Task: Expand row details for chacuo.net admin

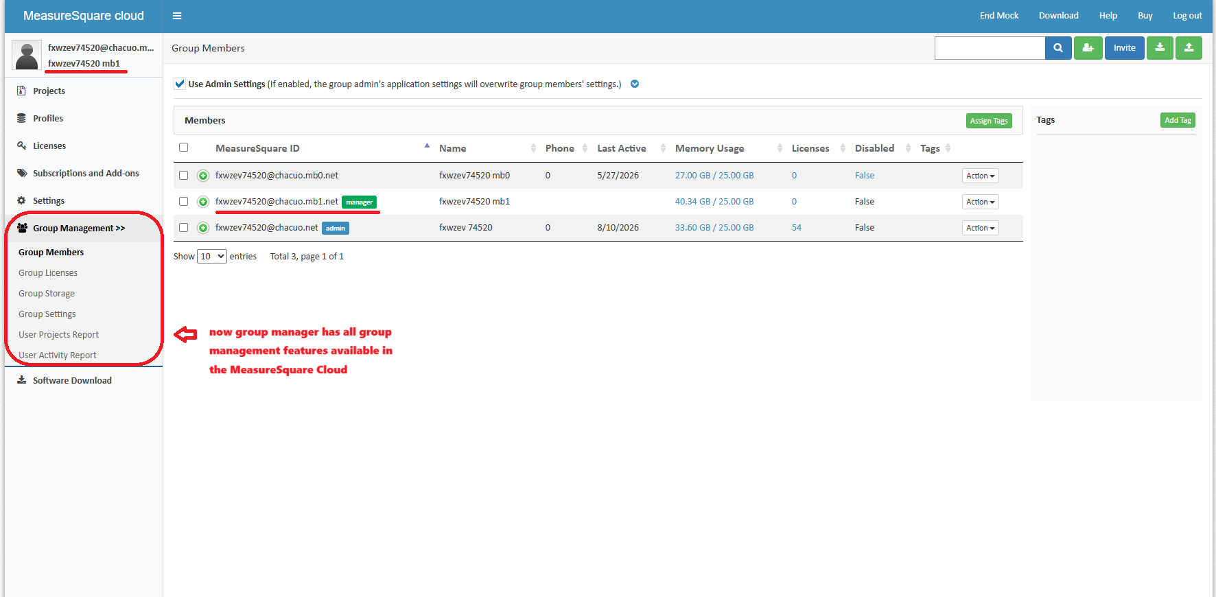Action: coord(203,228)
